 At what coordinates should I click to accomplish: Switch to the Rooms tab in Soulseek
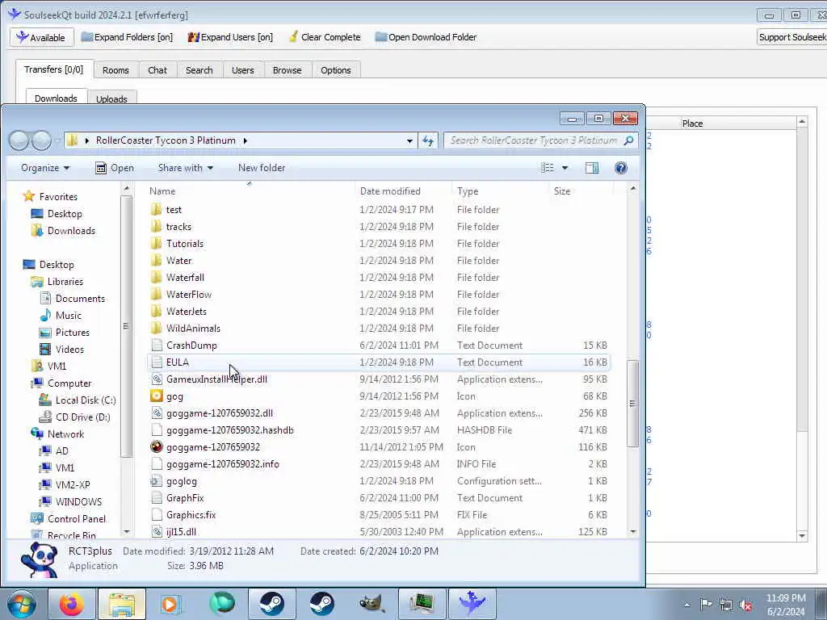(115, 70)
